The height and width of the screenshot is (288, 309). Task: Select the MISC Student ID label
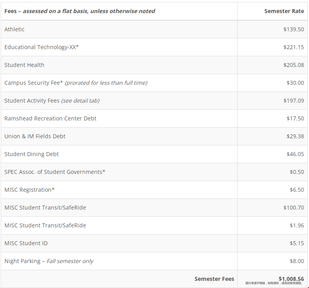pos(26,243)
